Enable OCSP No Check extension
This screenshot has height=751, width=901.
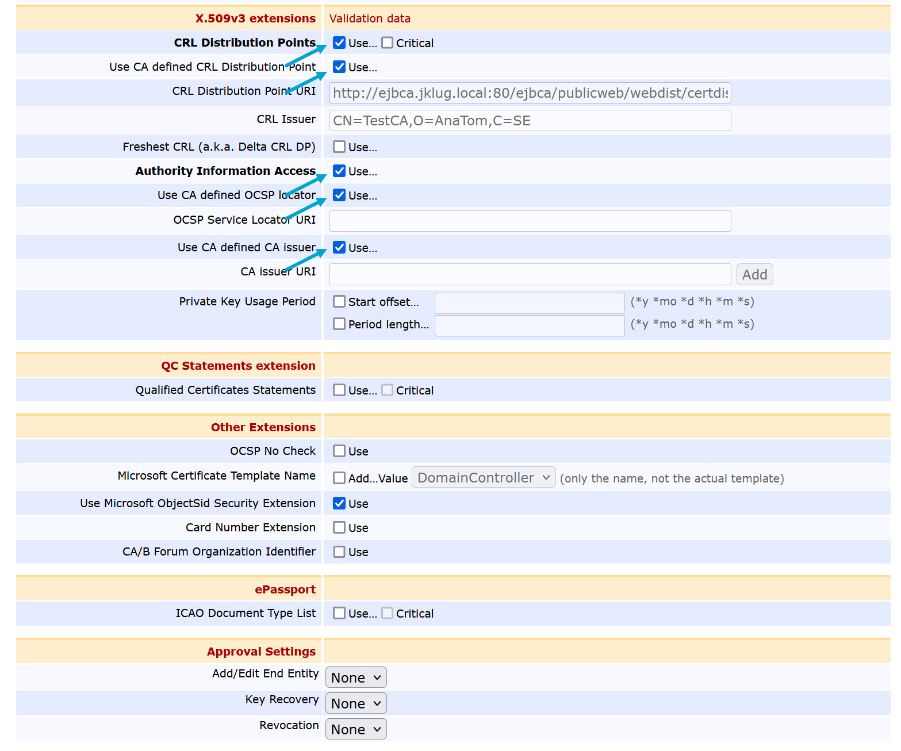[339, 451]
